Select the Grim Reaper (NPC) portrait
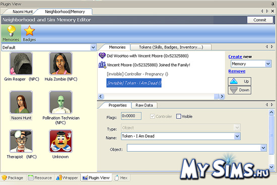This screenshot has height=185, width=277. (x=21, y=63)
